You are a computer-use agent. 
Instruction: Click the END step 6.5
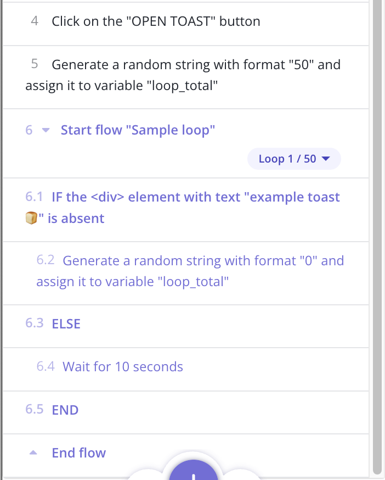(x=65, y=410)
